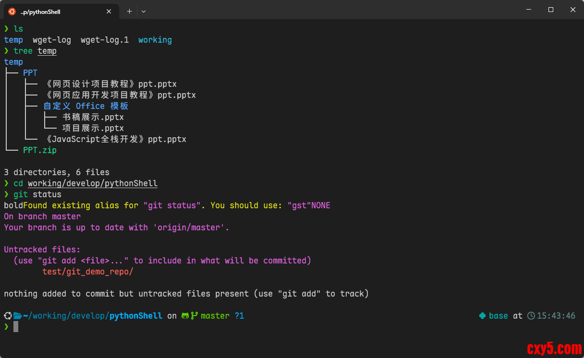The image size is (584, 358).
Task: Minimize the terminal window
Action: [x=529, y=10]
